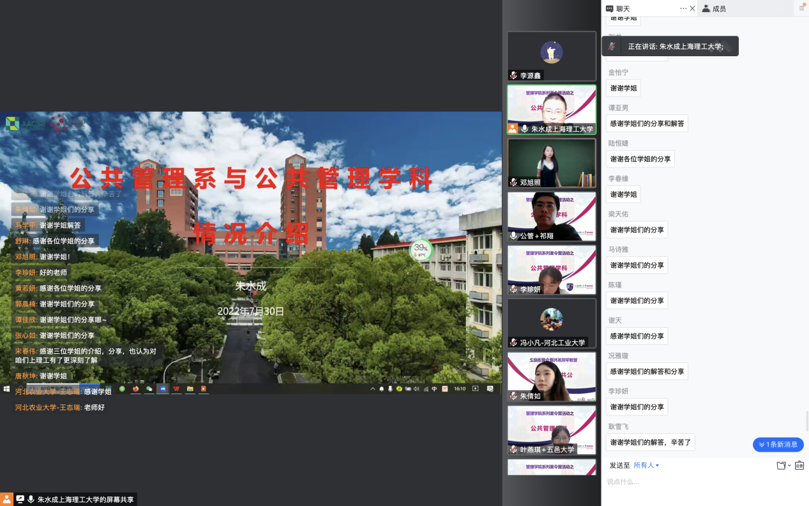Switch to the 成员 members tab
Image resolution: width=809 pixels, height=506 pixels.
tap(714, 8)
